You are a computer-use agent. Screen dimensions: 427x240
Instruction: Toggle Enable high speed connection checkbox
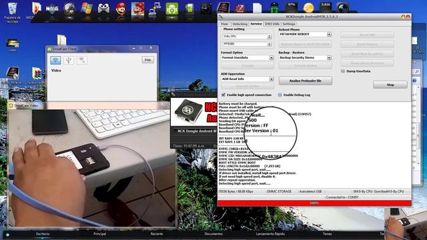coord(224,95)
